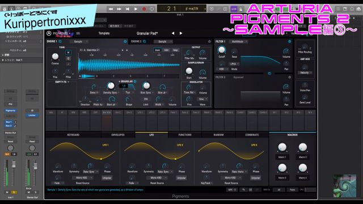Click the Size Sync knob

[146, 86]
